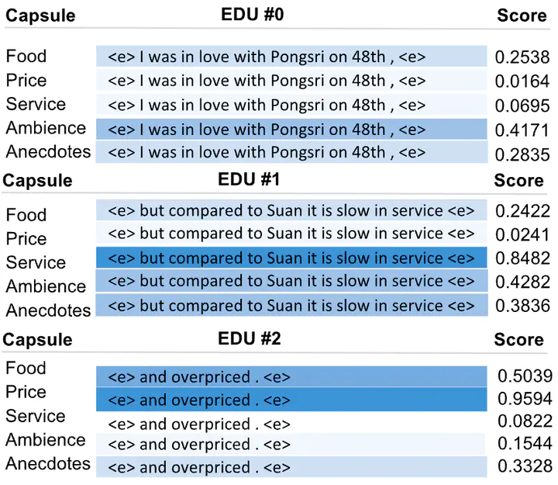Select the darkest blue Service bar in EDU #1
The image size is (558, 485).
click(x=291, y=258)
